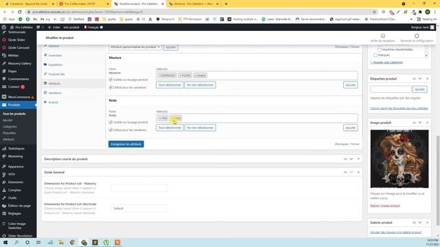This screenshot has height=247, width=440.
Task: Toggle Poids utilisé pour les variations
Action: [x=111, y=130]
